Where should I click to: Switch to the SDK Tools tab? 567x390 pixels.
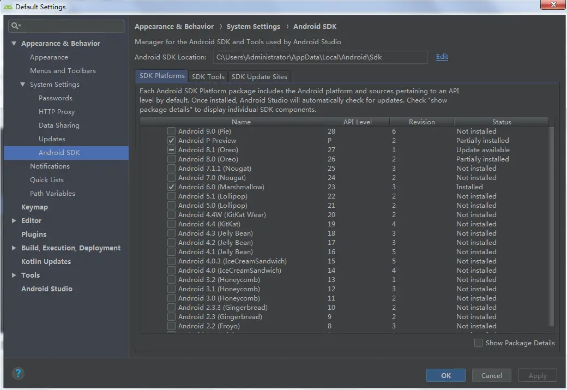[208, 76]
